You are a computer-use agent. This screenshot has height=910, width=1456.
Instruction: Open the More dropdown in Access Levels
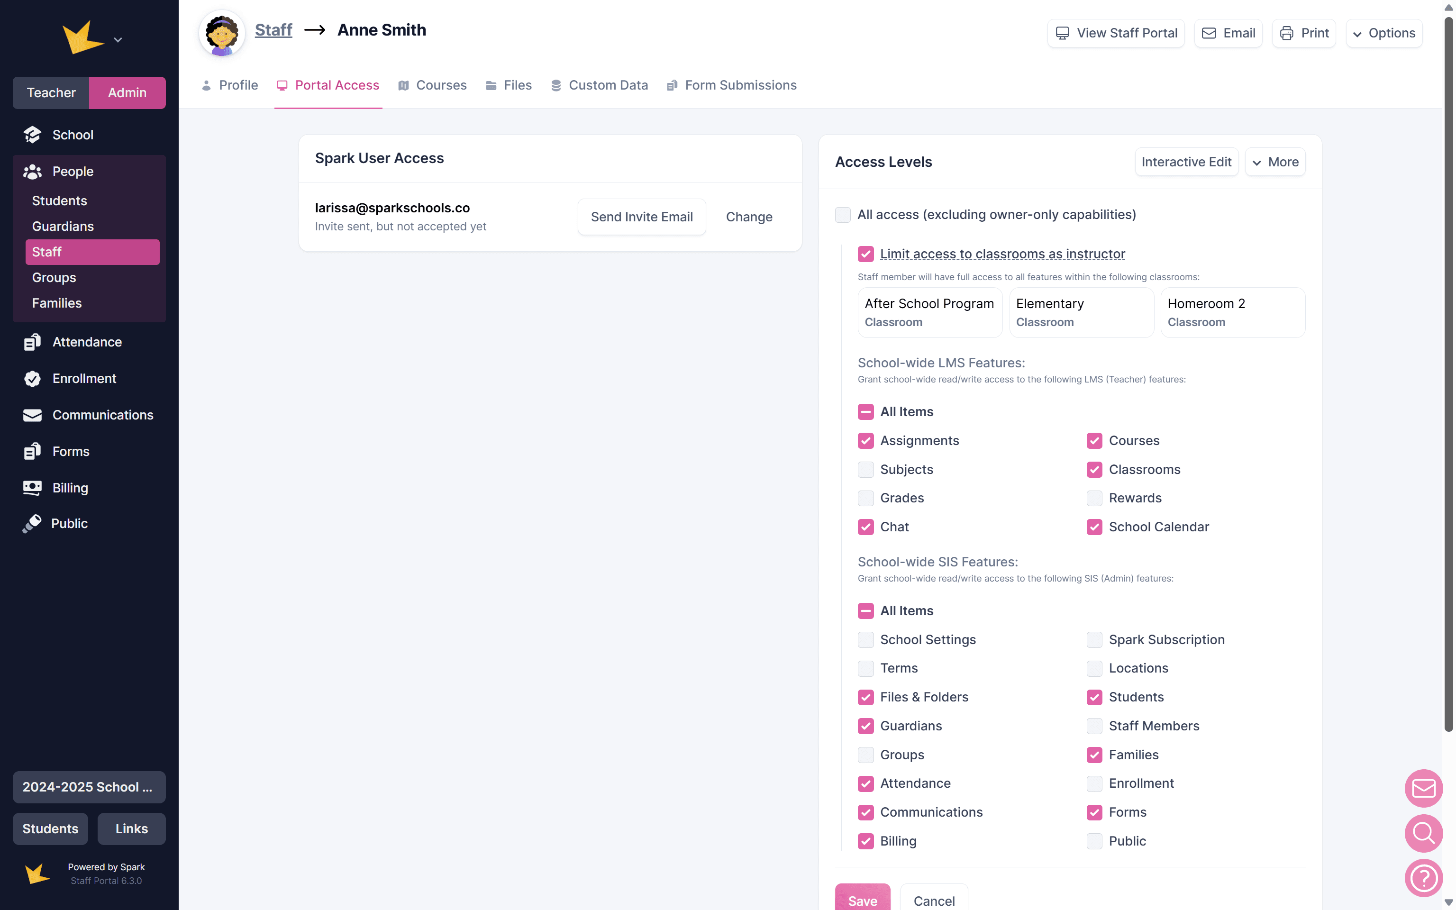(1275, 162)
